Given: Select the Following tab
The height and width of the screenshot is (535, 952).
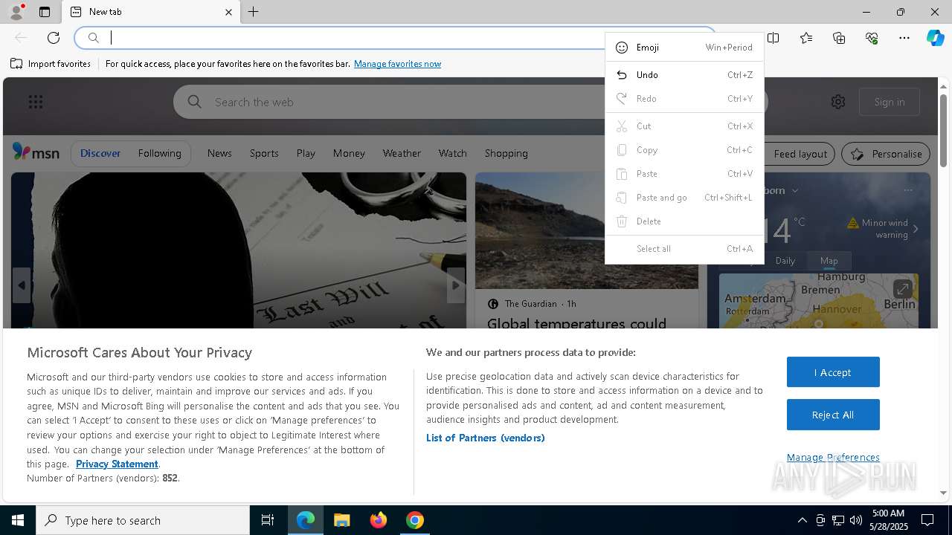Looking at the screenshot, I should [159, 153].
